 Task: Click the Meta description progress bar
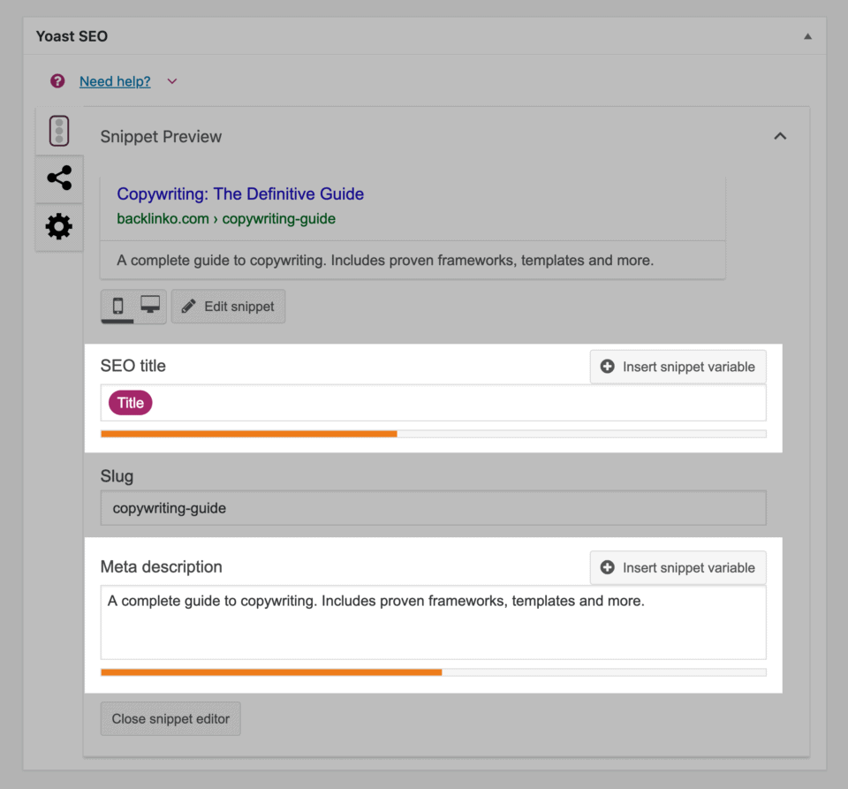coord(433,672)
